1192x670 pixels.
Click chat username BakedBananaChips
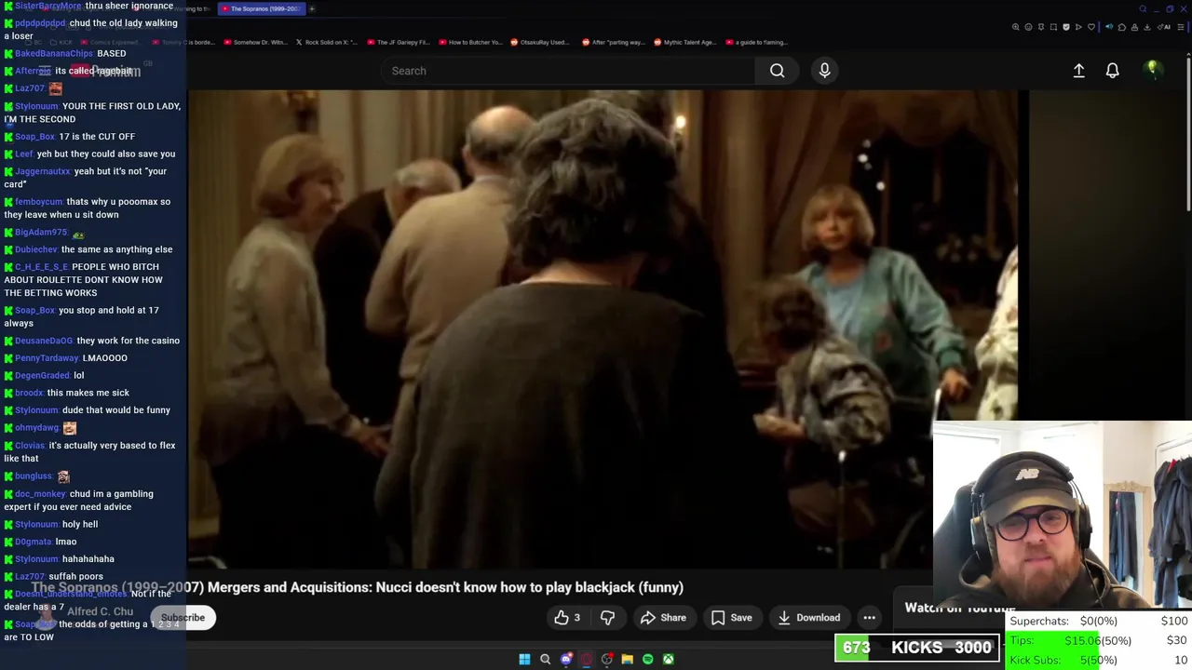54,53
